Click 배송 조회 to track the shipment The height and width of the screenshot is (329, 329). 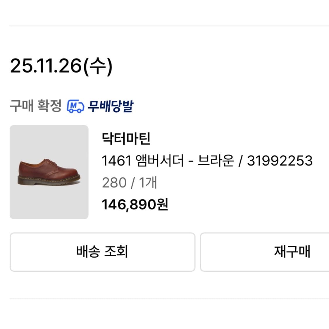(x=102, y=252)
